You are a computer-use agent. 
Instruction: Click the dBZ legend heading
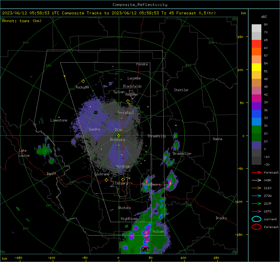[x=264, y=17]
